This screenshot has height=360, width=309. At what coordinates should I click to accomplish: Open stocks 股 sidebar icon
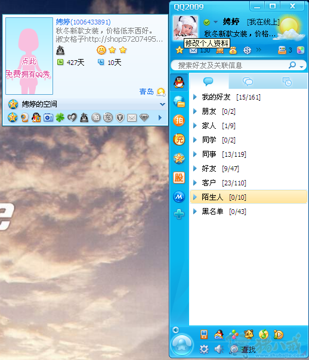(179, 178)
